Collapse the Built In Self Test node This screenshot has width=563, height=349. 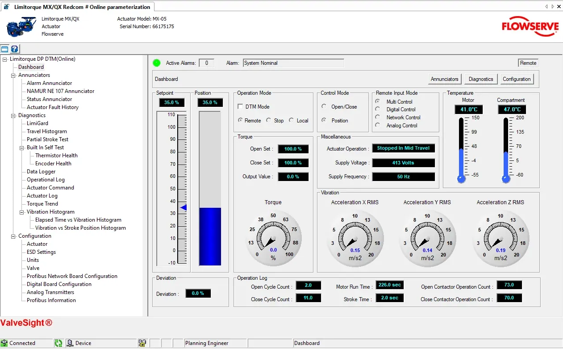tap(22, 147)
